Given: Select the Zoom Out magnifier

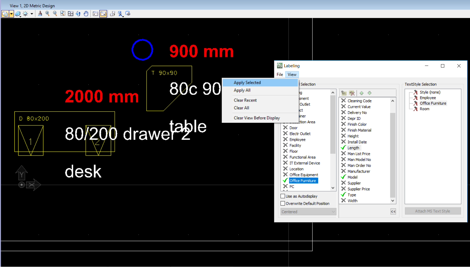Looking at the screenshot, I should [55, 14].
